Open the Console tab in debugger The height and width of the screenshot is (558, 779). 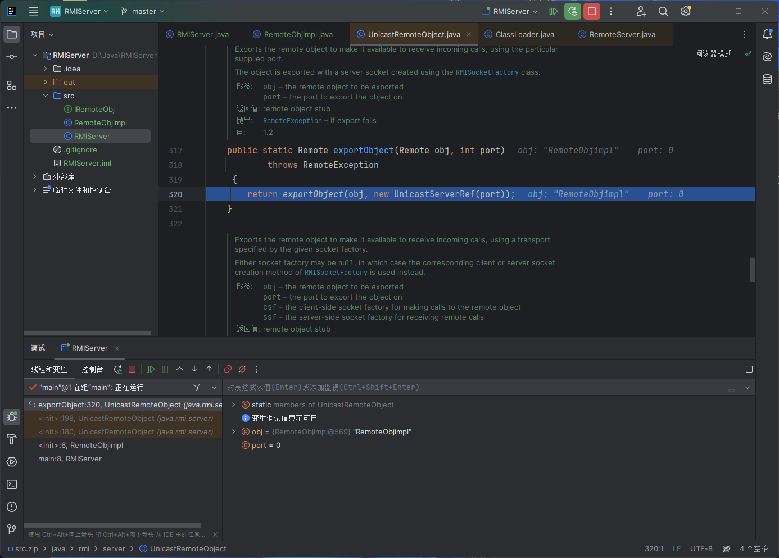92,369
